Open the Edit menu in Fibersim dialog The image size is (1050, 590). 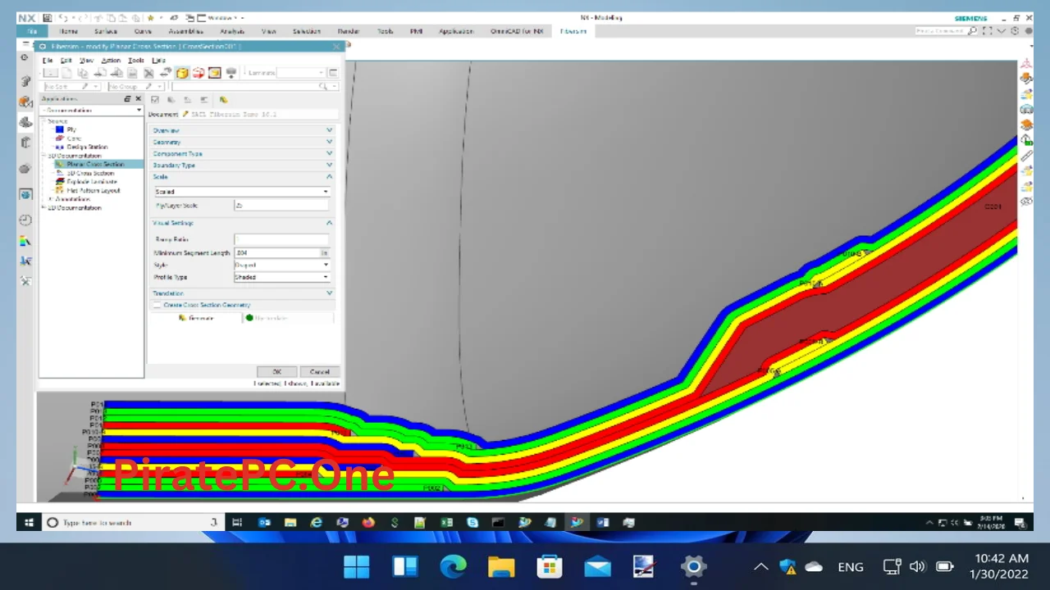66,60
